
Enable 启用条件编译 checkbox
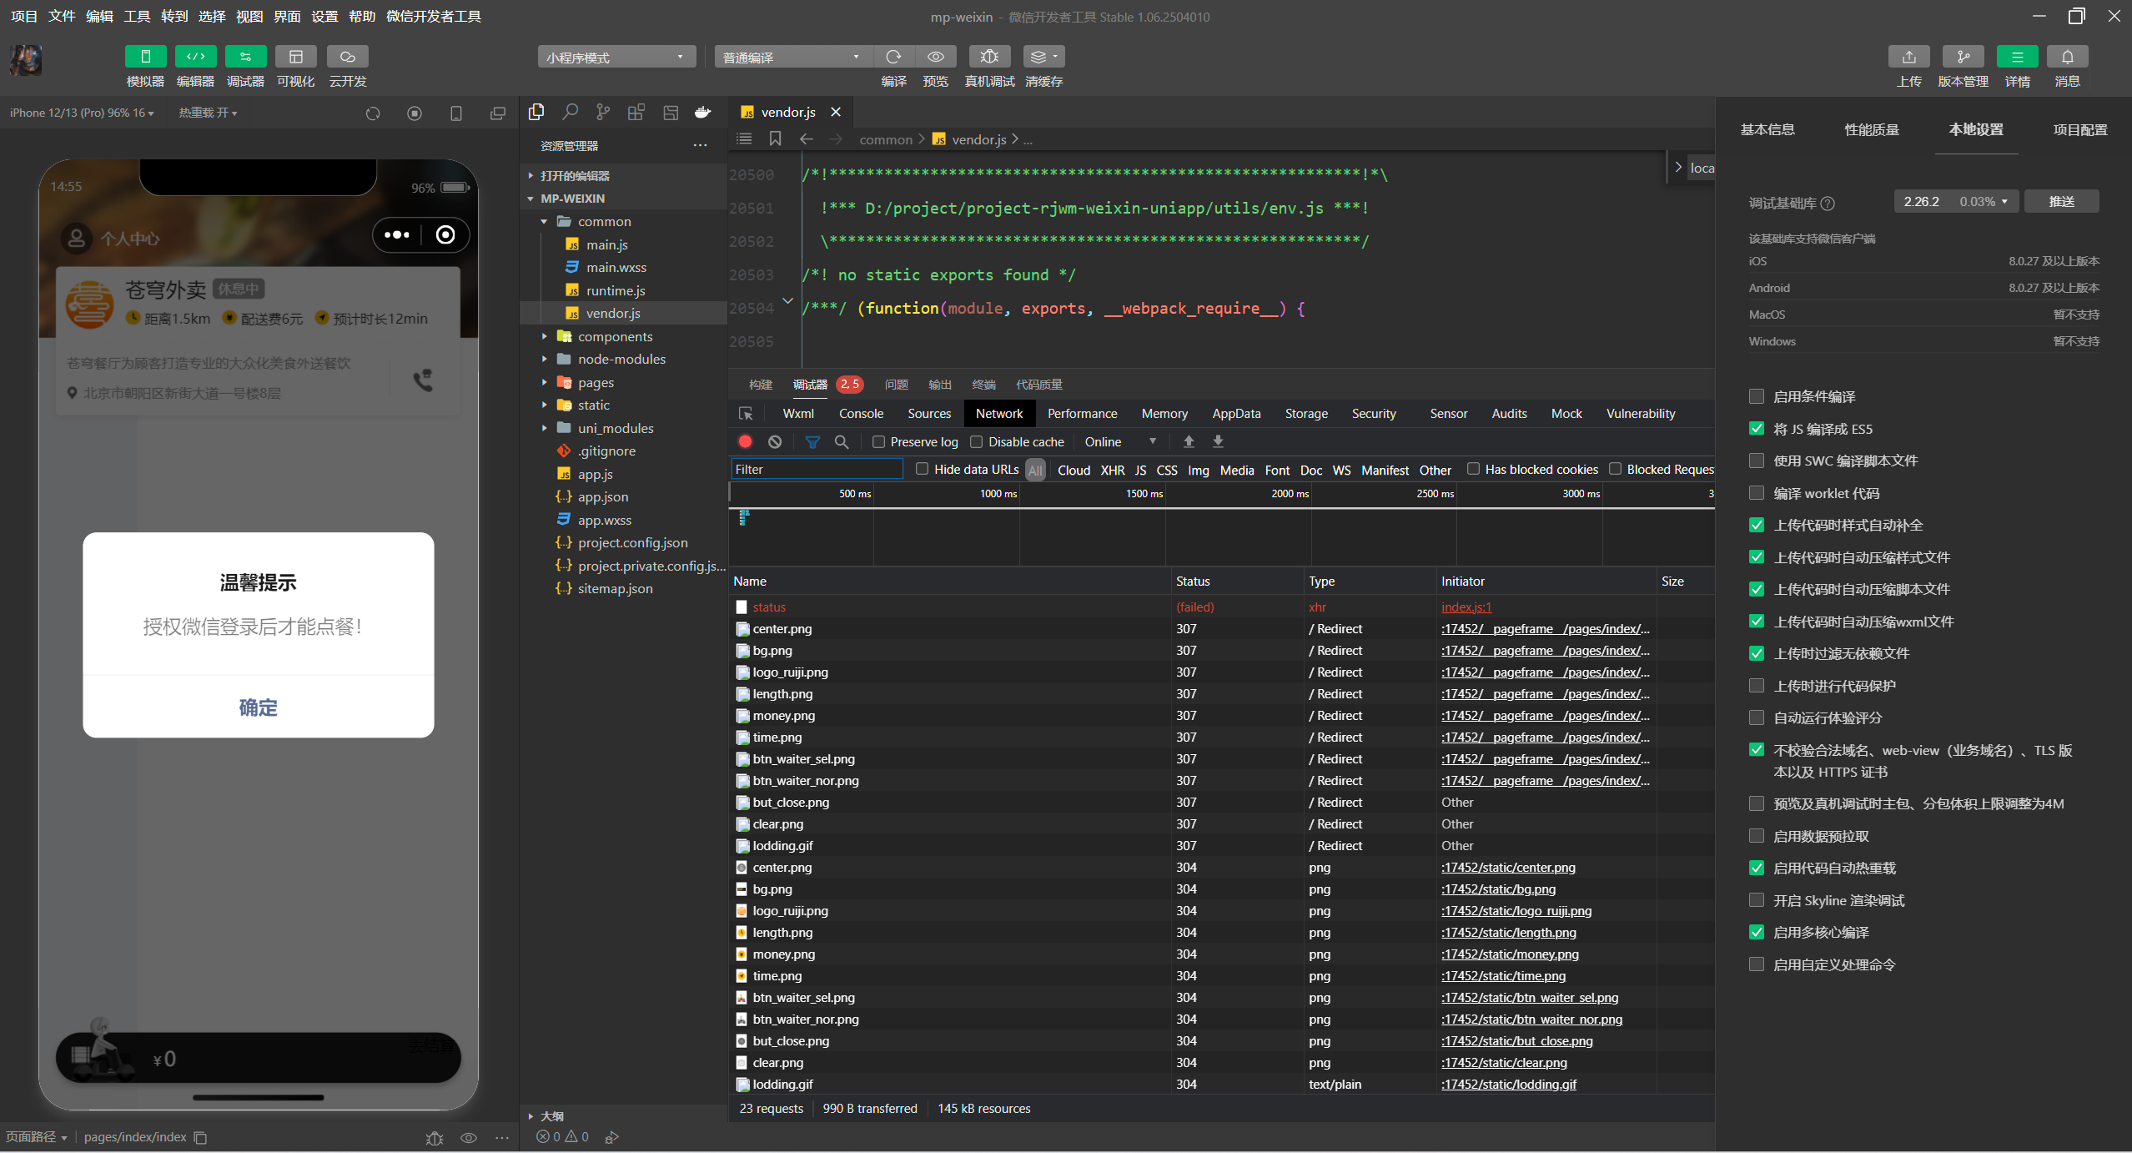(1756, 396)
